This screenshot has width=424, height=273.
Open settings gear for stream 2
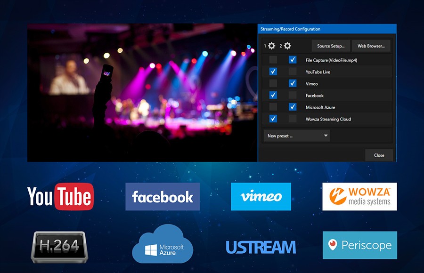point(287,46)
